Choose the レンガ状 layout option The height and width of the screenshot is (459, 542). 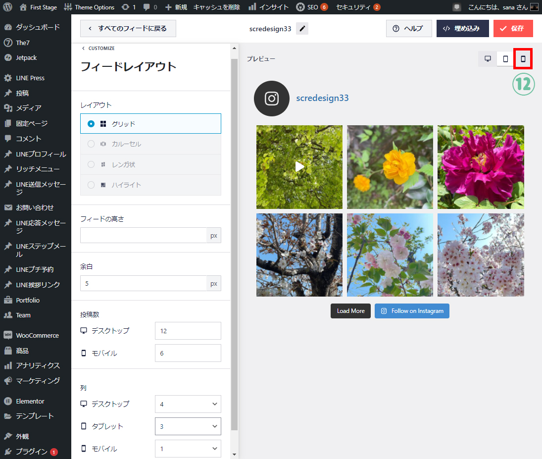pos(91,164)
